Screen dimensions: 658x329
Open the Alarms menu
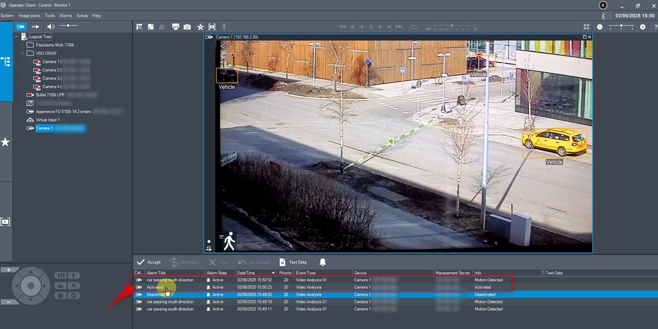[66, 15]
